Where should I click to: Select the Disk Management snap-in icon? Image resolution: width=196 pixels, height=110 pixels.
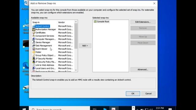(x=34, y=46)
